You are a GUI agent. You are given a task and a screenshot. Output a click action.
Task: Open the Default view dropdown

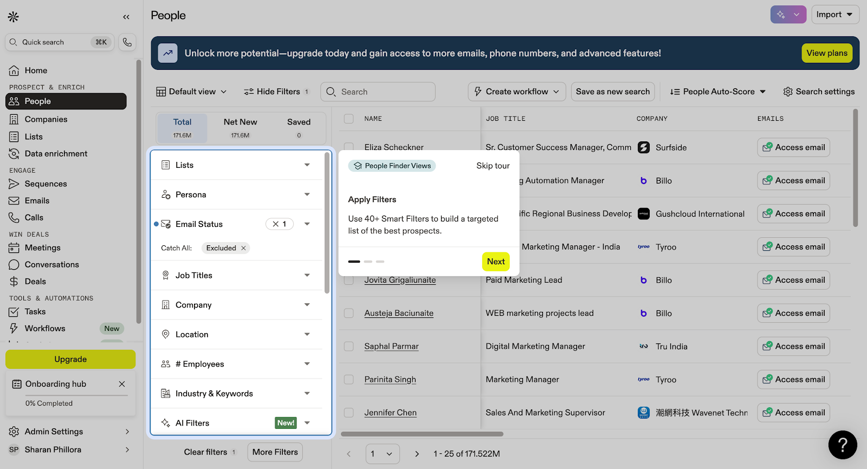tap(192, 92)
